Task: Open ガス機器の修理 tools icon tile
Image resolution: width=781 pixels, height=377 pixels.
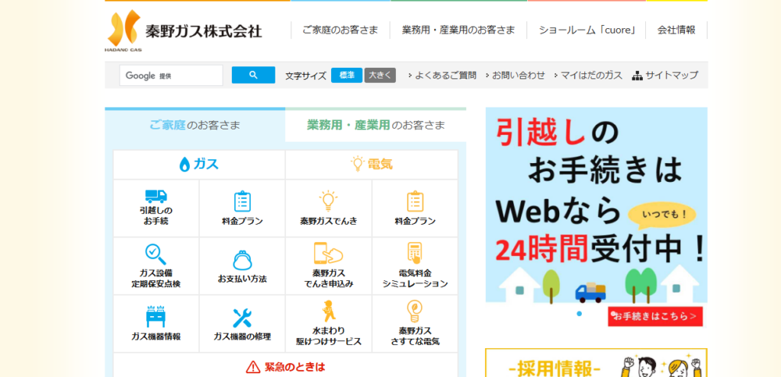Action: pyautogui.click(x=242, y=324)
